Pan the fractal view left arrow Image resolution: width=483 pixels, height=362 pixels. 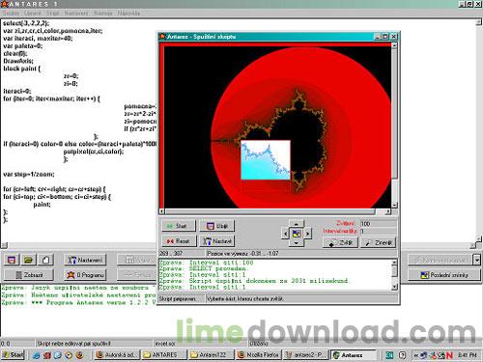click(285, 234)
